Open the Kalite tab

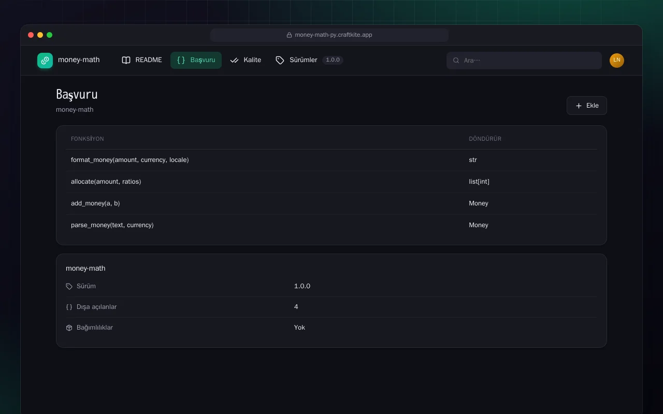(246, 60)
